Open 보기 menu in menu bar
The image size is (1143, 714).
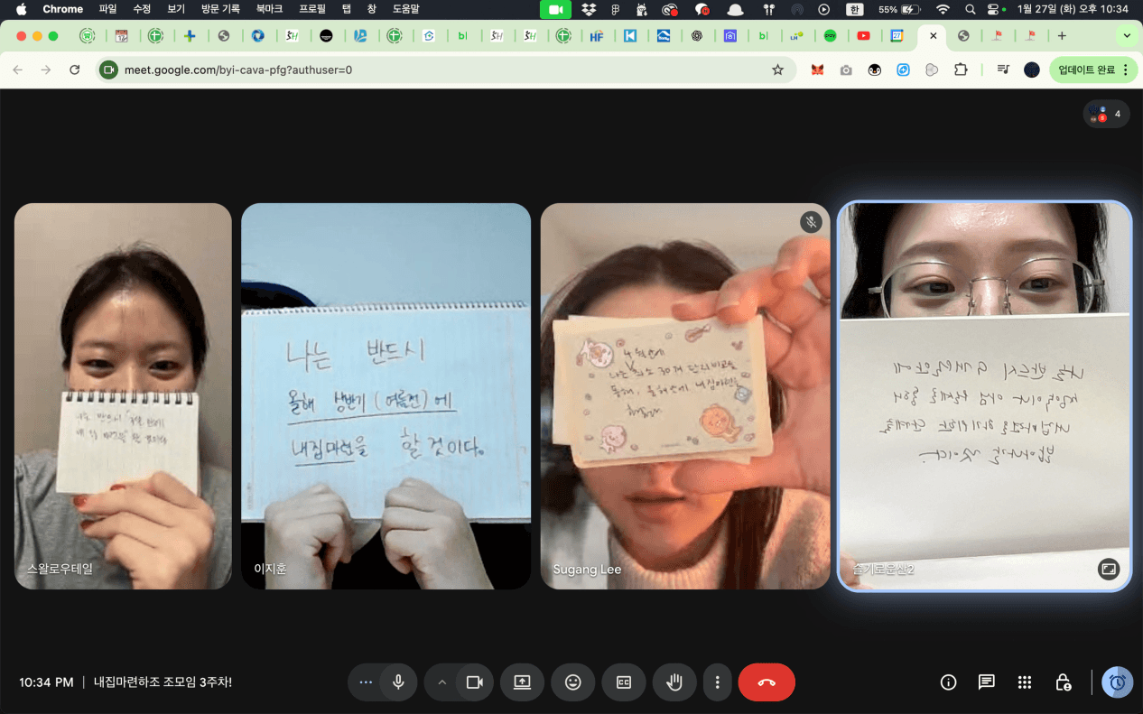176,9
